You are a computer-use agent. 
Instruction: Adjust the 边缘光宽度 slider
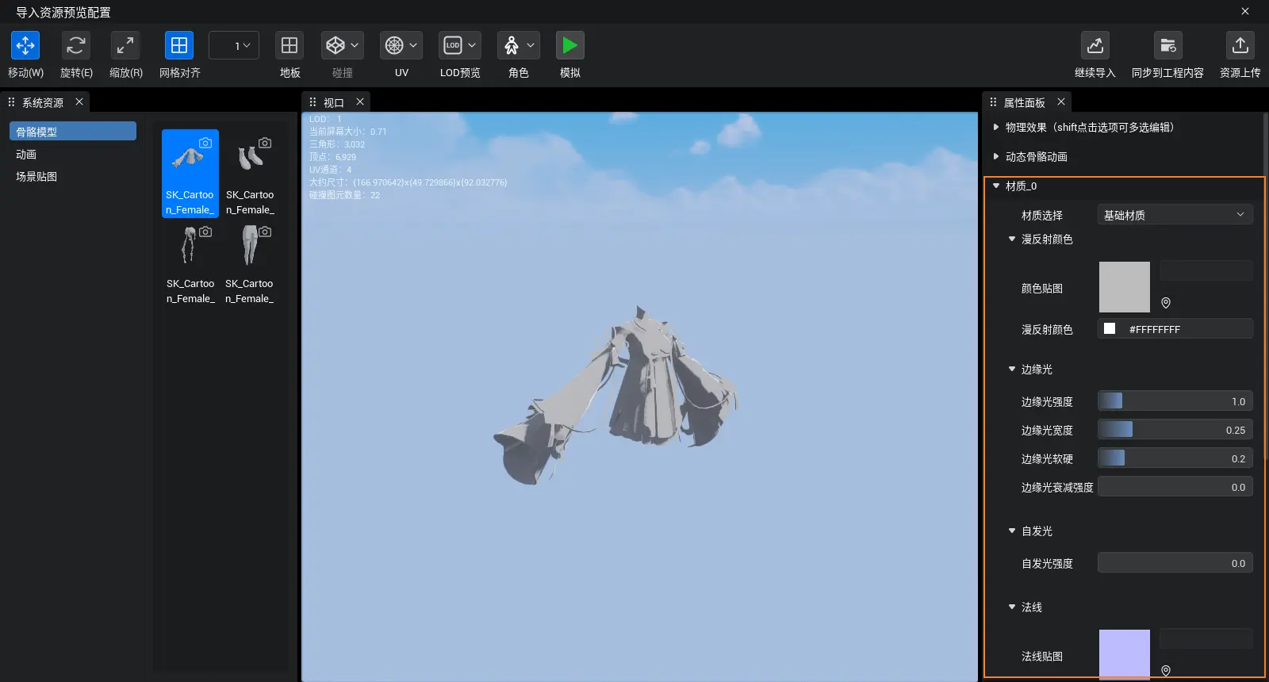[1175, 430]
